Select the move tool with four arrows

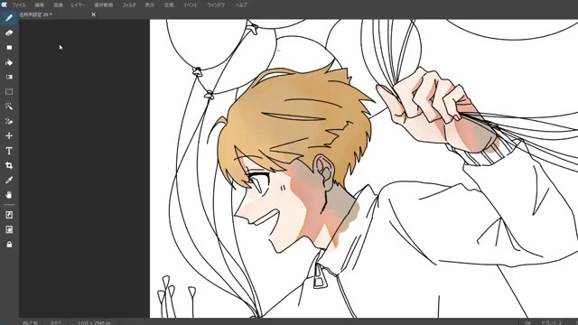[x=9, y=136]
